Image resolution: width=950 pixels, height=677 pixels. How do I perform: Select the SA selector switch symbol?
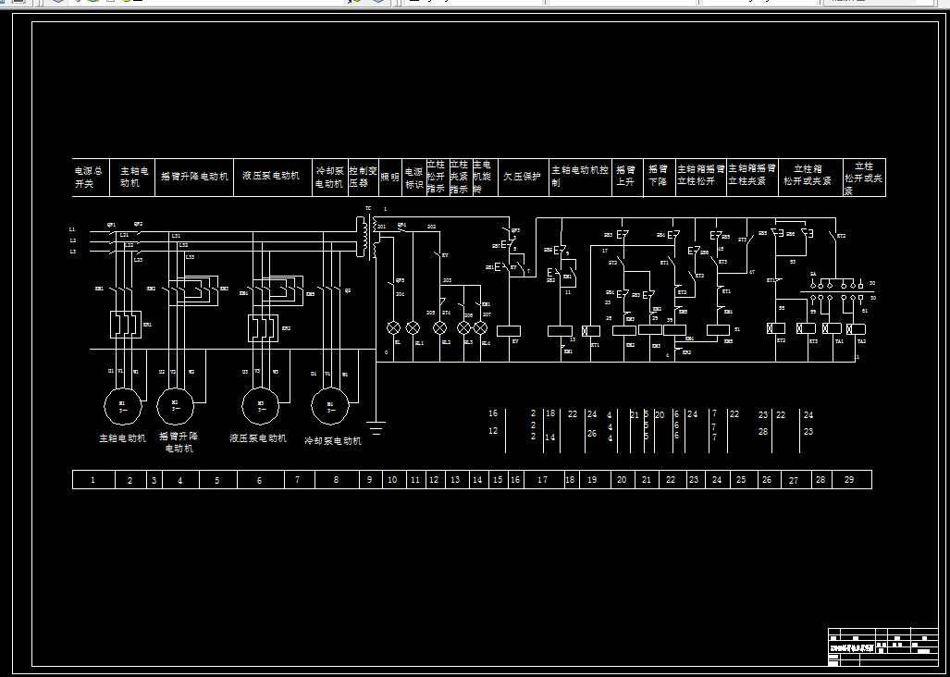coord(837,289)
